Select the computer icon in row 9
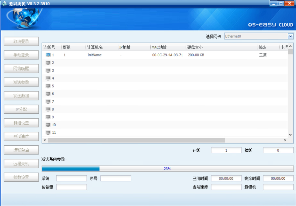Viewport: 296px width, 206px height. [48, 117]
